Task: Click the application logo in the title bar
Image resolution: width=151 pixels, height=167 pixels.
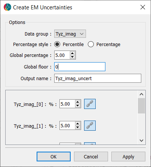Action: pyautogui.click(x=7, y=7)
